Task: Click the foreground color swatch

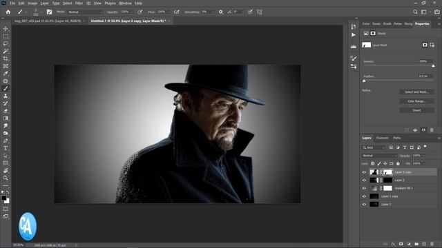Action: point(4,198)
